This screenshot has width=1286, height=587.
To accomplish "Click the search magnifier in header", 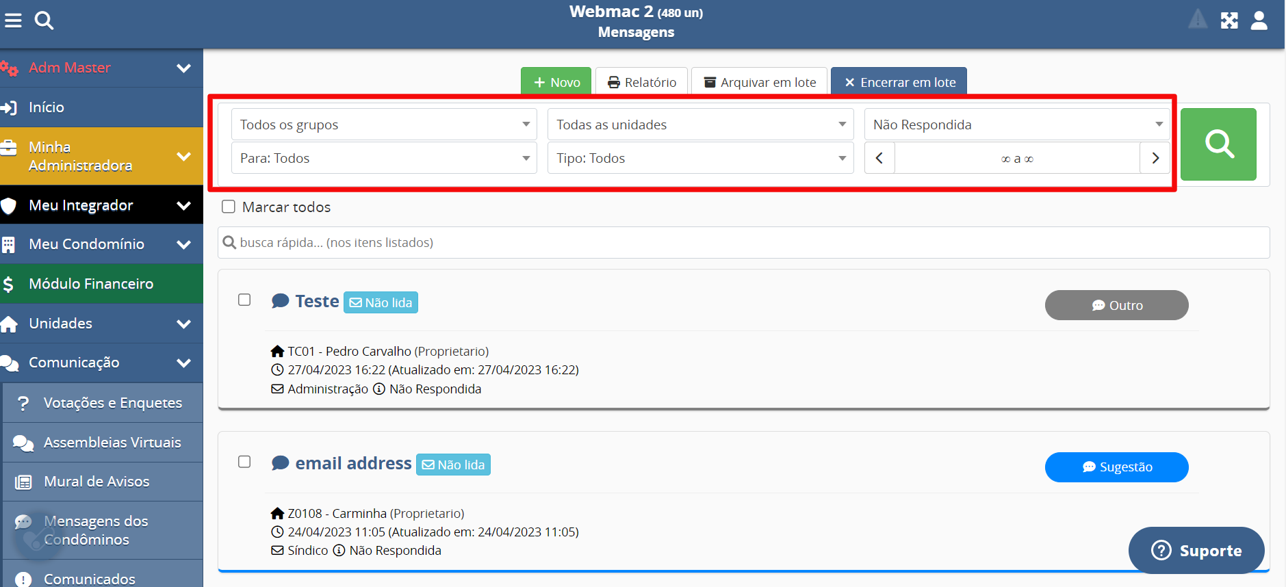I will 44,21.
